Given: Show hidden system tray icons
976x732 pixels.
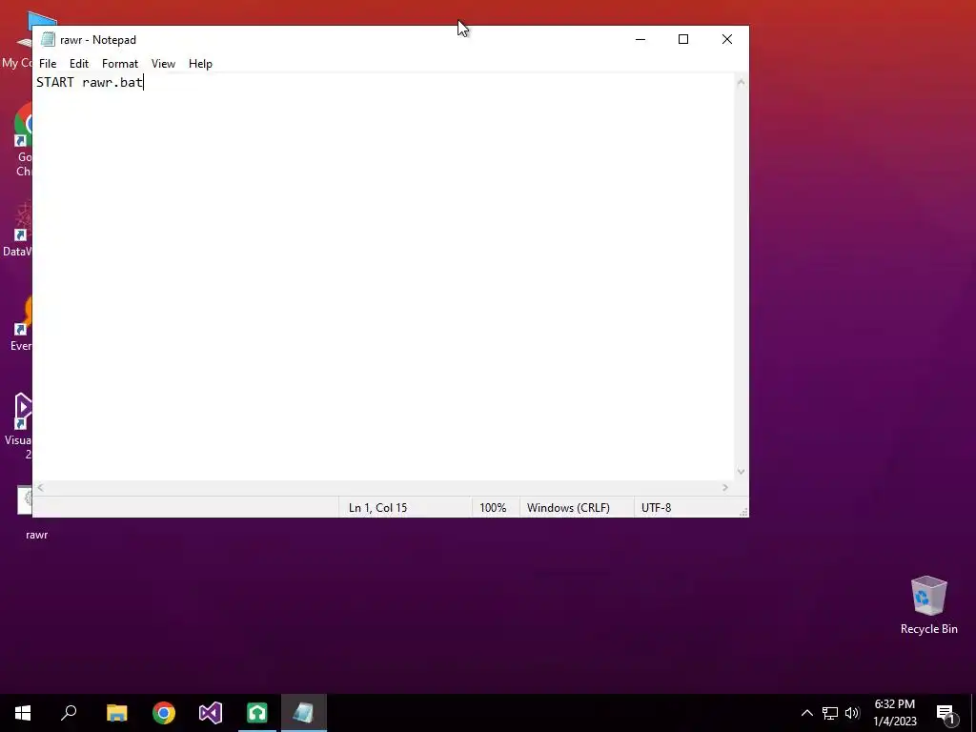Looking at the screenshot, I should click(806, 713).
